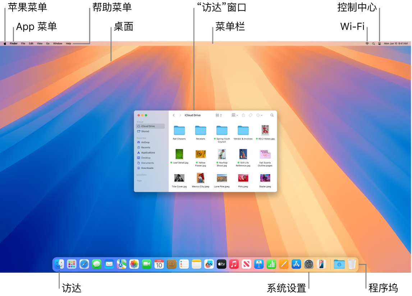
Task: Open the Window menu
Action: (58, 43)
